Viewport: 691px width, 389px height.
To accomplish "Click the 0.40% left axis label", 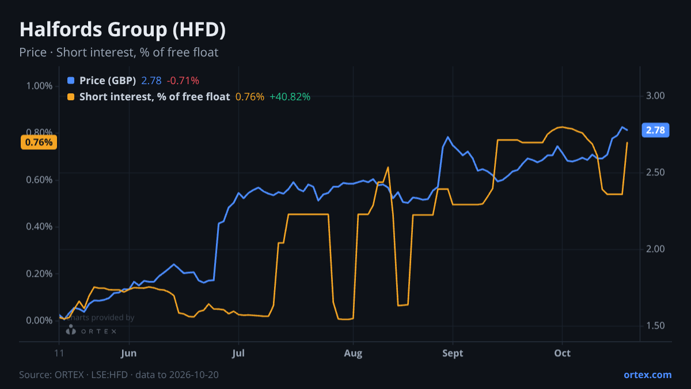I will click(x=39, y=226).
